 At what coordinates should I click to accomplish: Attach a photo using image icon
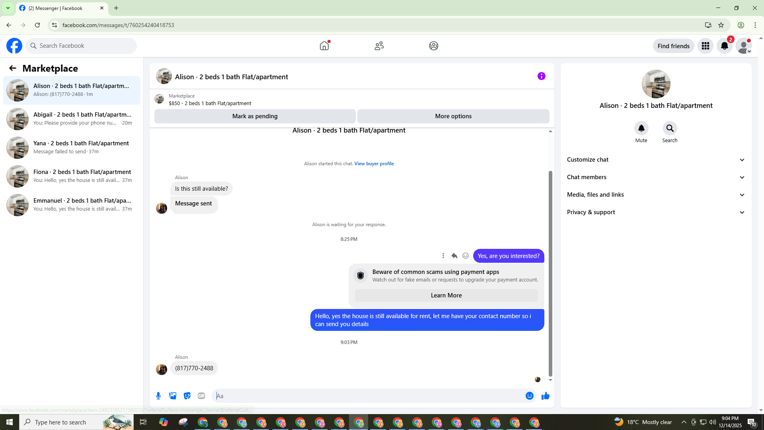point(173,396)
